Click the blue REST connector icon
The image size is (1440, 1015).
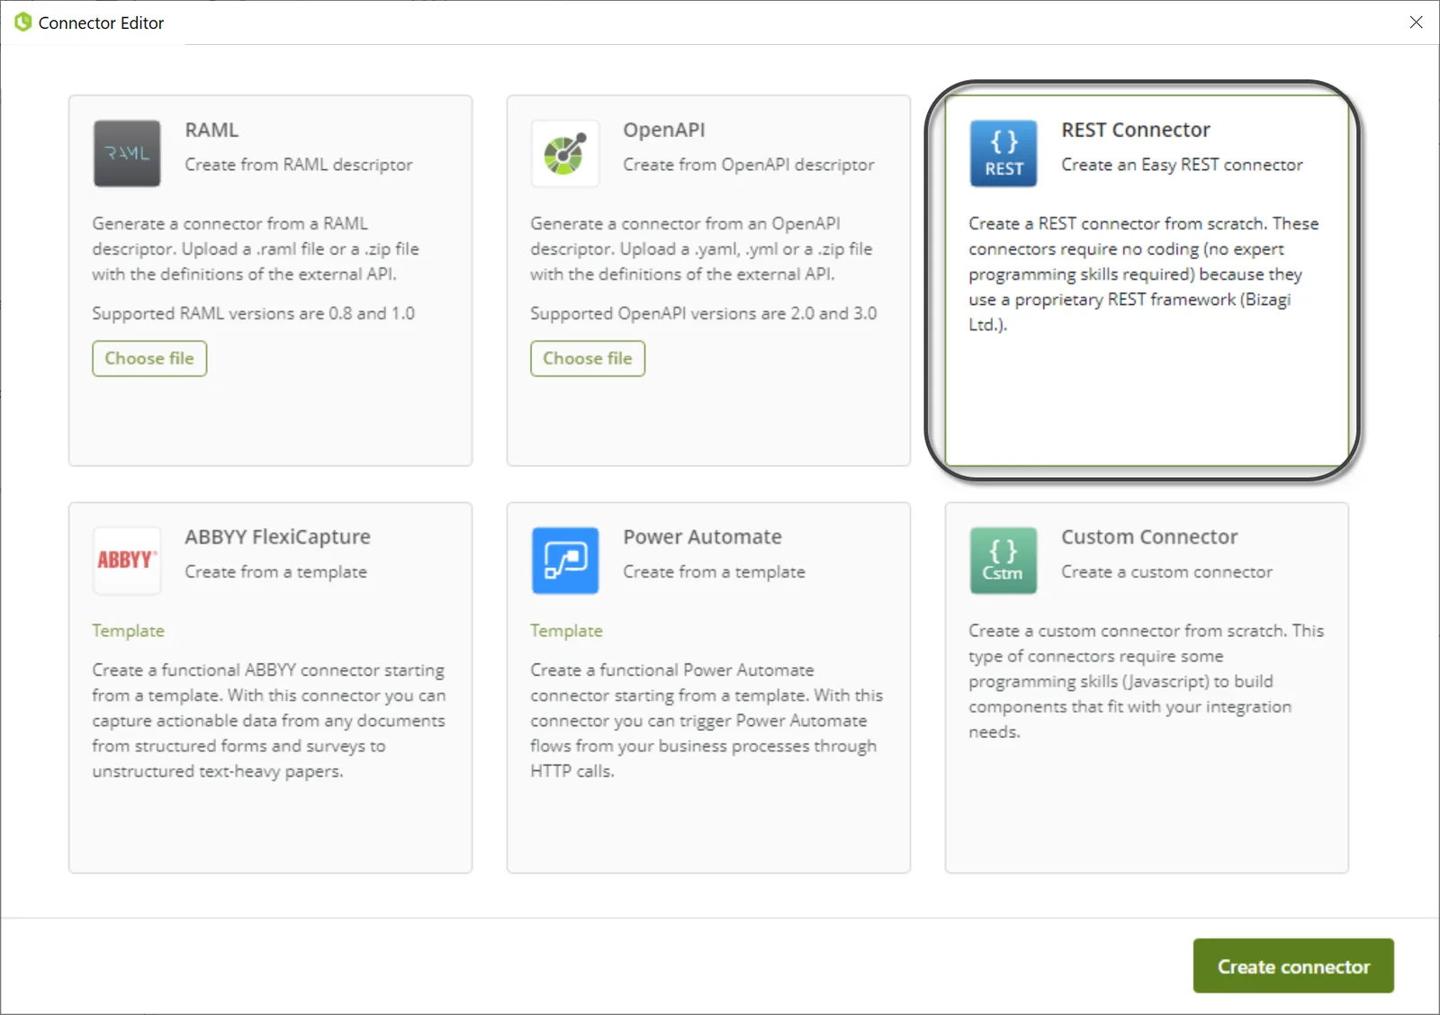pyautogui.click(x=1003, y=154)
